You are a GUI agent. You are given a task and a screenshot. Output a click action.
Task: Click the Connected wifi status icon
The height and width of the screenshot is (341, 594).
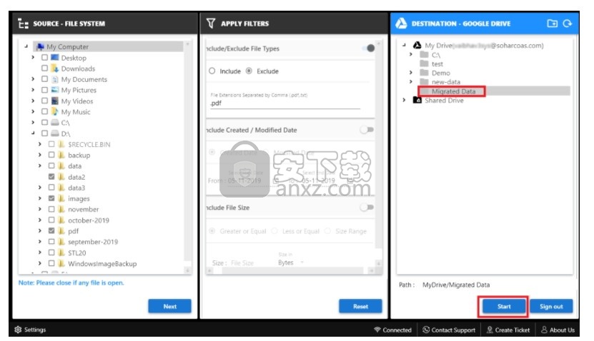point(377,330)
